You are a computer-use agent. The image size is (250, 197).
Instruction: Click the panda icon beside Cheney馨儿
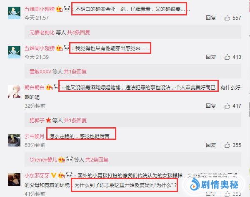click(69, 159)
